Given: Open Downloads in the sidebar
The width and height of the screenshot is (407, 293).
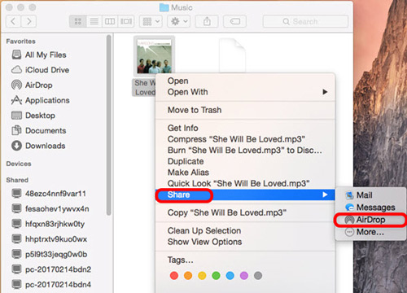Looking at the screenshot, I should pos(38,146).
